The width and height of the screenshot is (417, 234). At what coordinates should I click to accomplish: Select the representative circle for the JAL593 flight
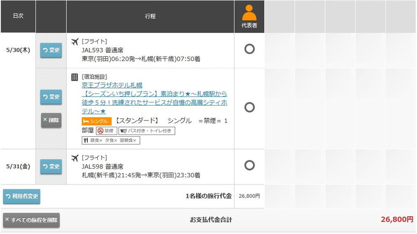(250, 49)
